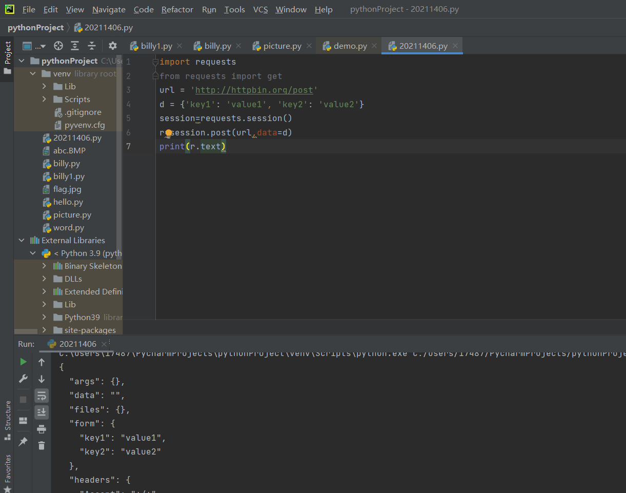
Task: Open the Project tool window stripe
Action: pyautogui.click(x=7, y=58)
